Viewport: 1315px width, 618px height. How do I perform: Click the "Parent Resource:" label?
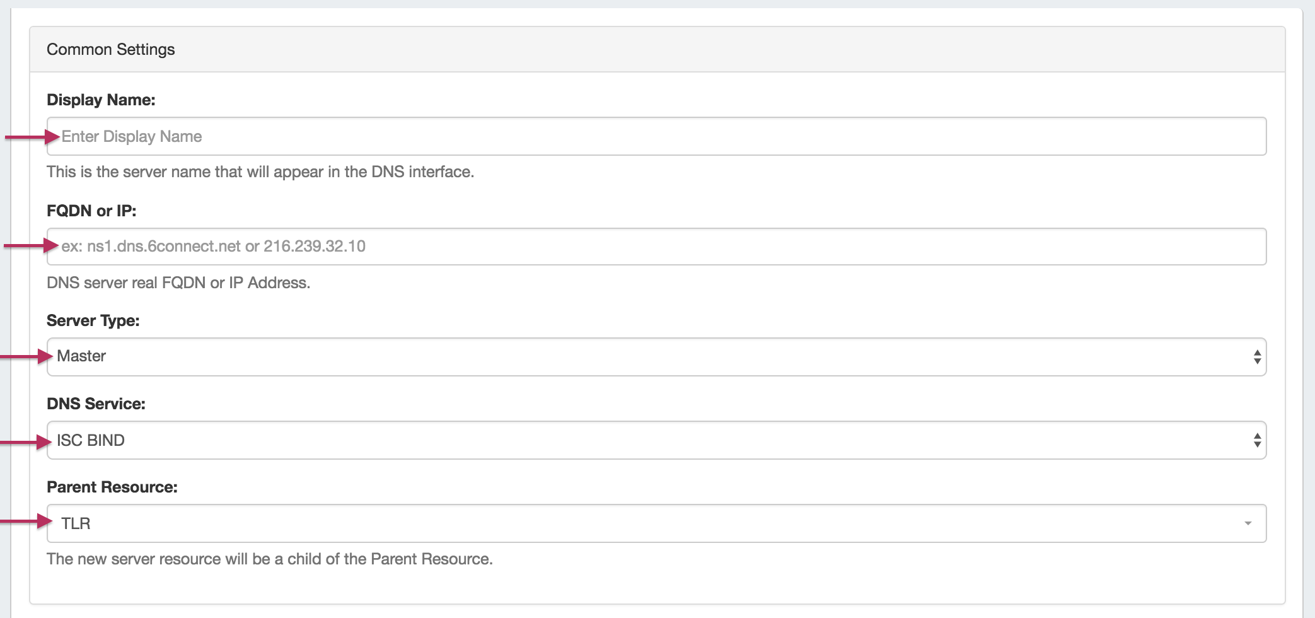112,487
